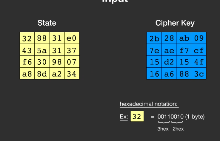Click the State cell containing e0
The height and width of the screenshot is (141, 220).
click(72, 38)
